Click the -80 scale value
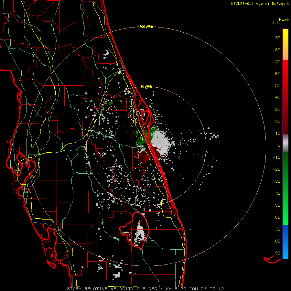Viewport: 291px width, 291px height. [276, 241]
